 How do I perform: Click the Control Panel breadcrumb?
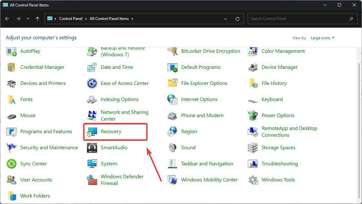point(71,19)
